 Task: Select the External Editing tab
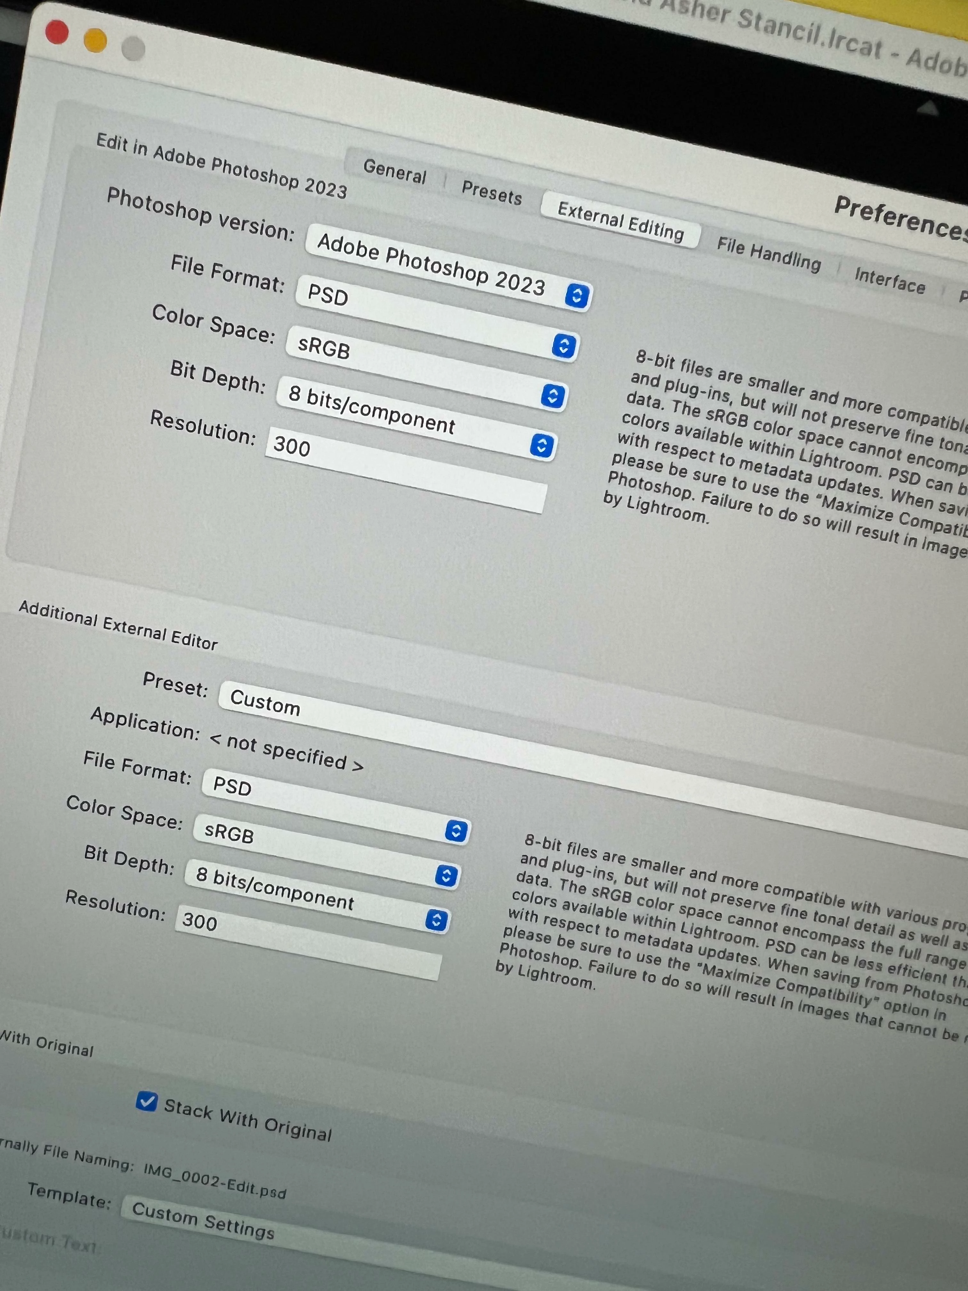[620, 221]
